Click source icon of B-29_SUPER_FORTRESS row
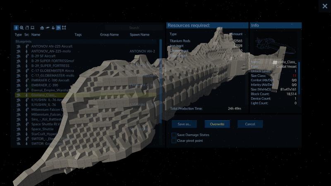 coord(26,66)
